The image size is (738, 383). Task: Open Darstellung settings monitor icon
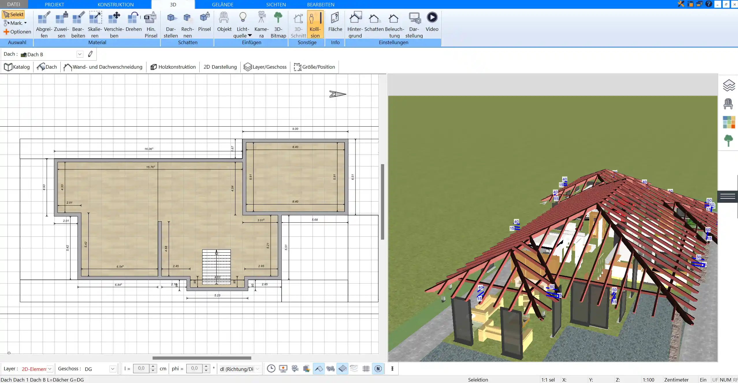pyautogui.click(x=414, y=25)
